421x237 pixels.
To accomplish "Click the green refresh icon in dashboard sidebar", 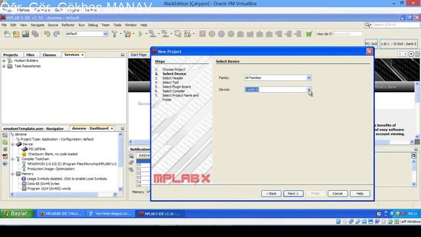I will click(x=5, y=142).
